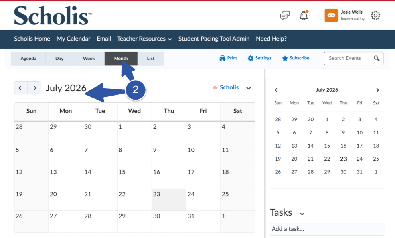Go to previous month in main calendar

coord(21,88)
